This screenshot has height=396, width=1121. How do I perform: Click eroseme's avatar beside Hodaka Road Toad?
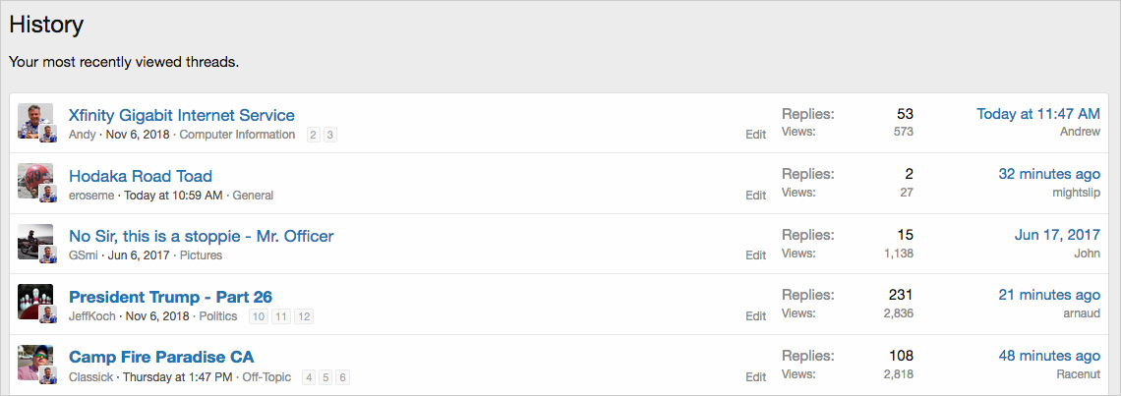[35, 182]
